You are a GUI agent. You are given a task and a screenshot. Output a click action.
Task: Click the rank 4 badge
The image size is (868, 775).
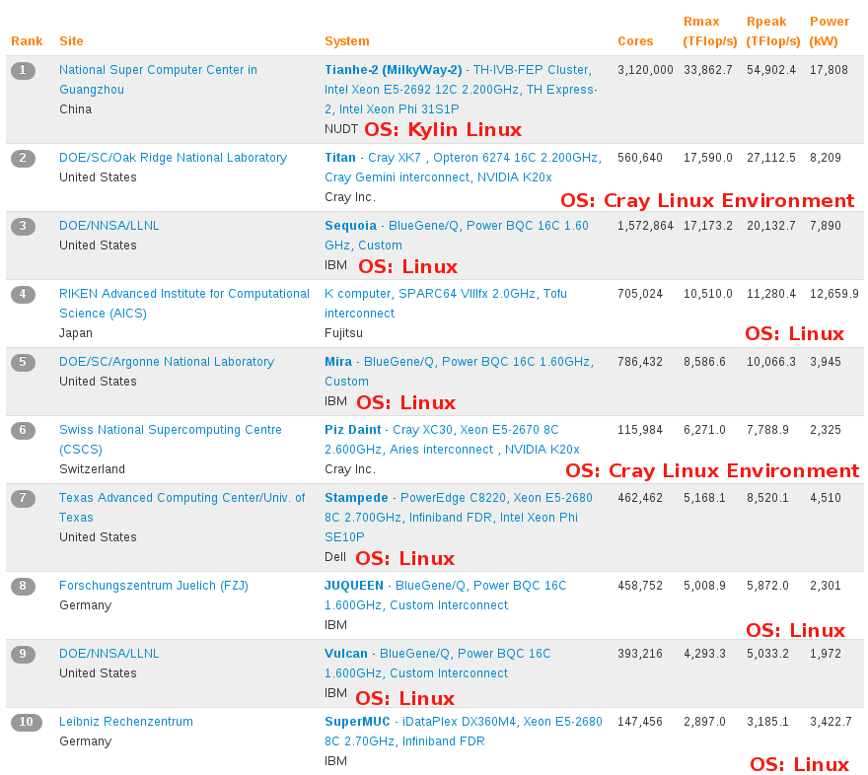point(23,294)
